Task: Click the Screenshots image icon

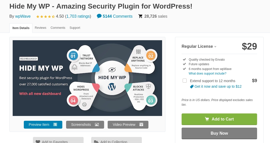Action: (x=97, y=125)
